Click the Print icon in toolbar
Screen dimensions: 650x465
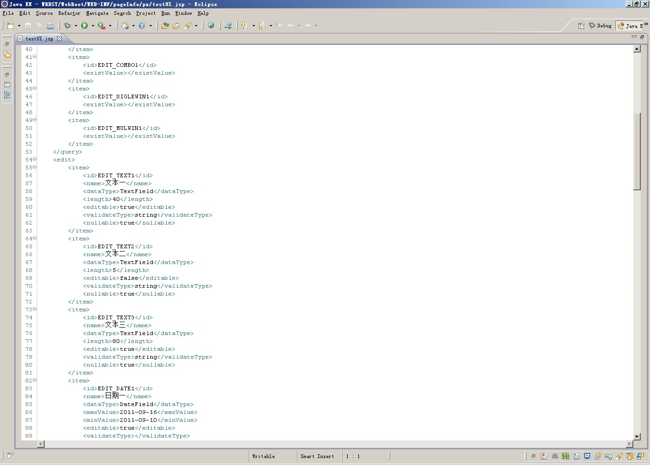tap(50, 26)
